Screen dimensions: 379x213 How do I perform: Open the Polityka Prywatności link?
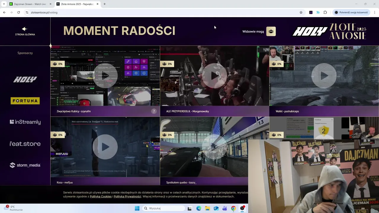pos(127,196)
